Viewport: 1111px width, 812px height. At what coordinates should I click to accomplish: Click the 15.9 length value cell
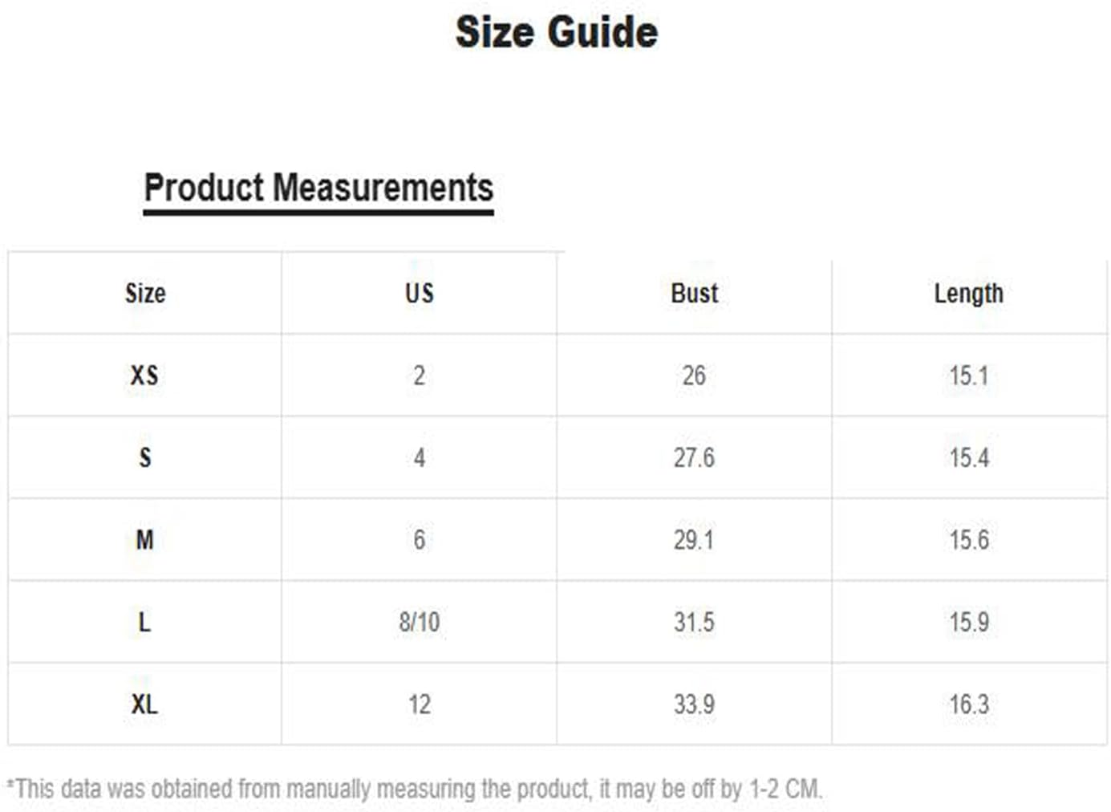969,622
